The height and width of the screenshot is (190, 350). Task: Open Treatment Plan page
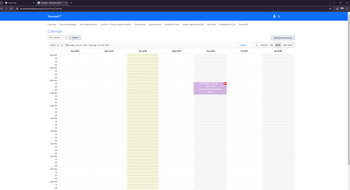click(x=172, y=24)
